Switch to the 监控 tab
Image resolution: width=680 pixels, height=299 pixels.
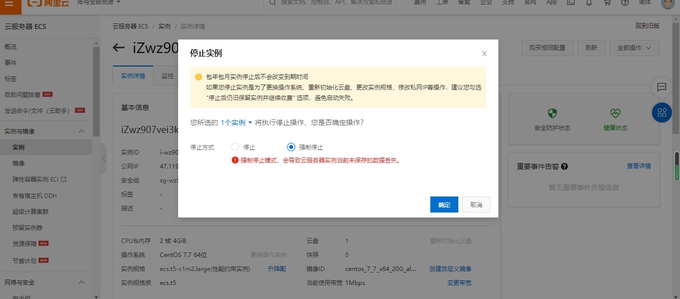pyautogui.click(x=168, y=76)
